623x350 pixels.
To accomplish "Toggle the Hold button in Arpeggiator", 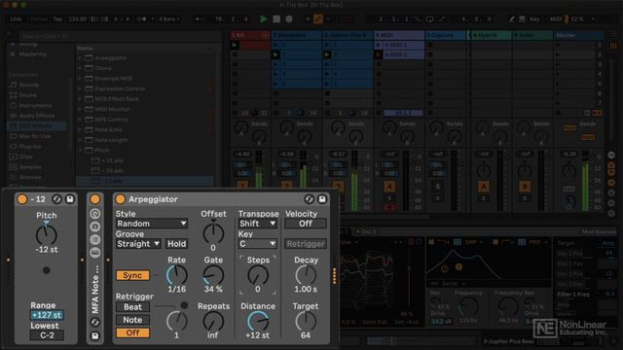I will tap(176, 244).
